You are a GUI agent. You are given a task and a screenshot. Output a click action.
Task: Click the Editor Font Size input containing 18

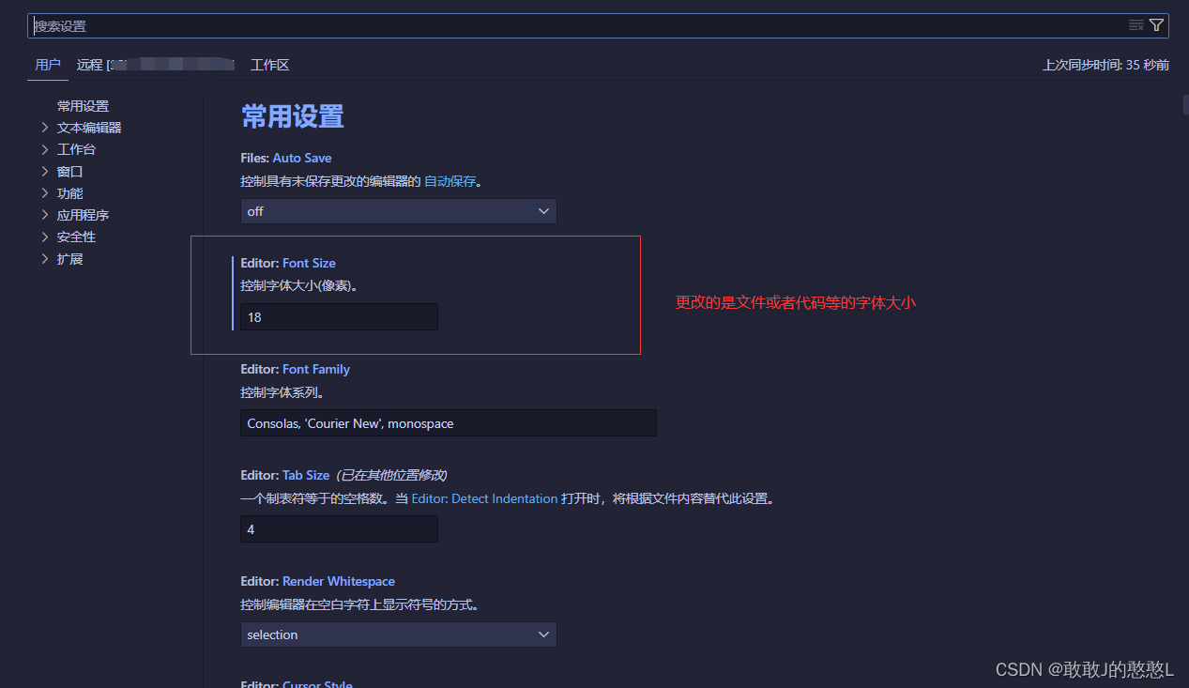coord(338,316)
